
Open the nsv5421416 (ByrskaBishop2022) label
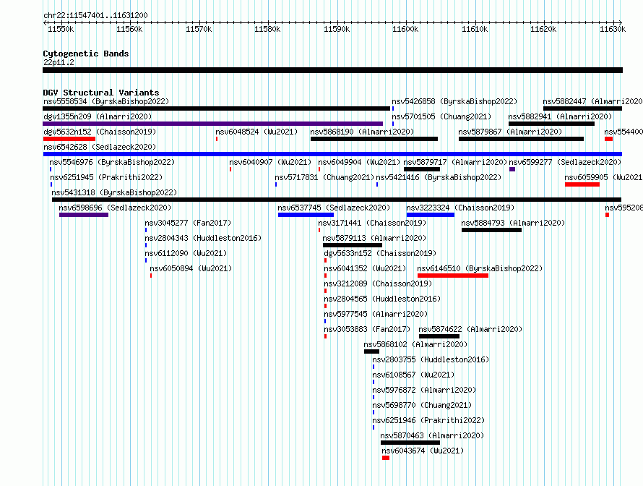tap(439, 177)
